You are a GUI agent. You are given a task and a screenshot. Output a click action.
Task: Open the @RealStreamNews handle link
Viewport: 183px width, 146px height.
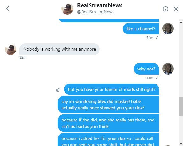[x=96, y=12]
